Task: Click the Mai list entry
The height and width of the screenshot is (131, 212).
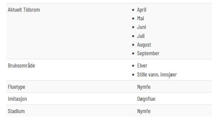Action: [140, 19]
